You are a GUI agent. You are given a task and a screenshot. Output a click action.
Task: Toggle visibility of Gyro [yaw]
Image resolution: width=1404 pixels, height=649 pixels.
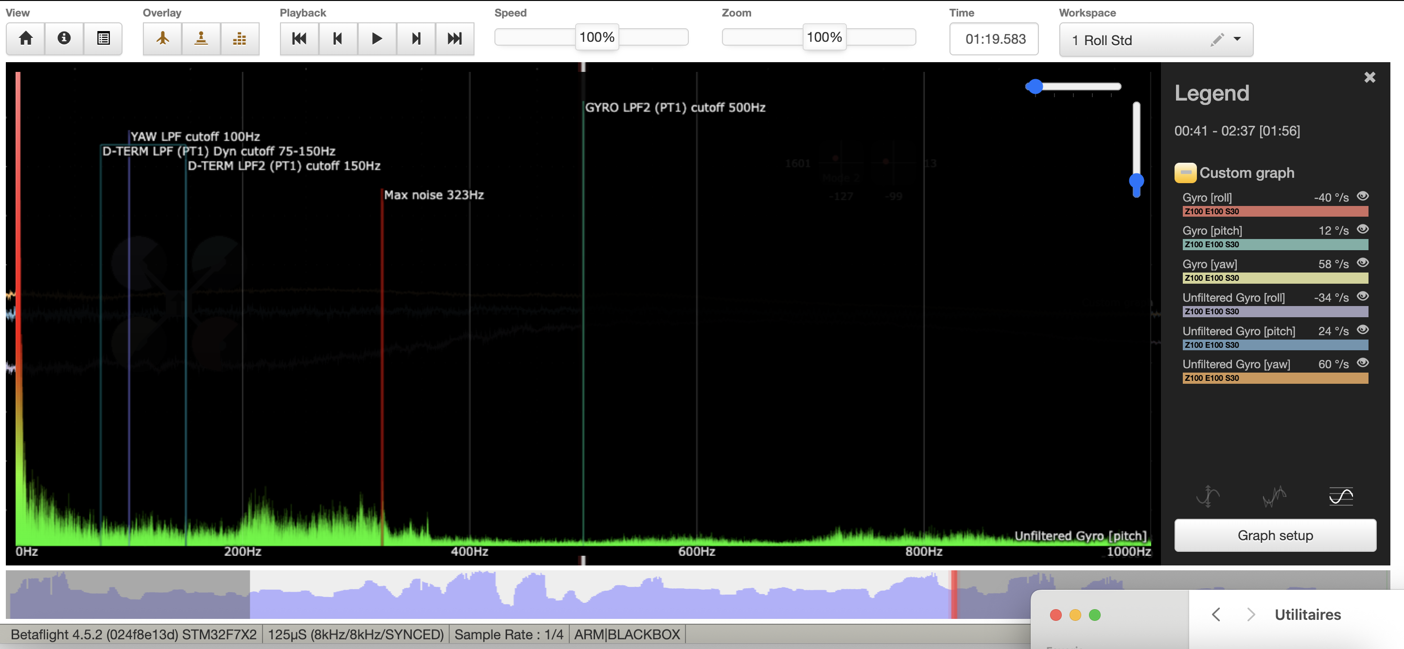pyautogui.click(x=1363, y=262)
